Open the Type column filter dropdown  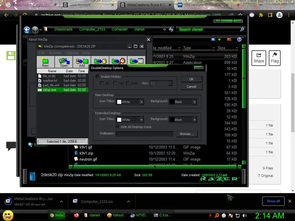tap(214, 48)
